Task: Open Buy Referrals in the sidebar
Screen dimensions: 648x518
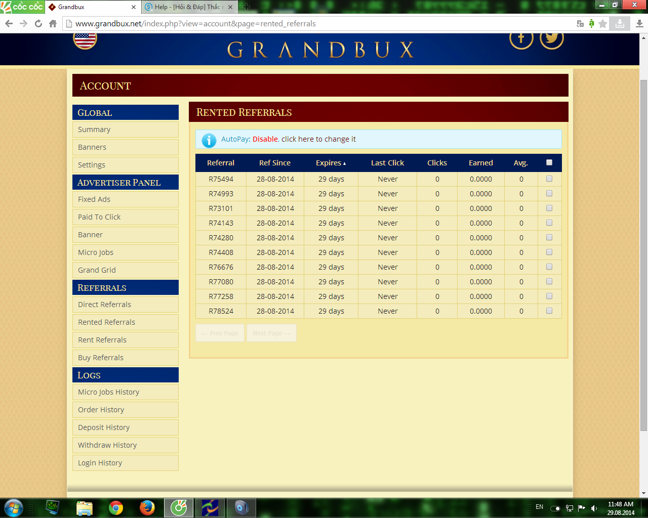Action: (126, 358)
